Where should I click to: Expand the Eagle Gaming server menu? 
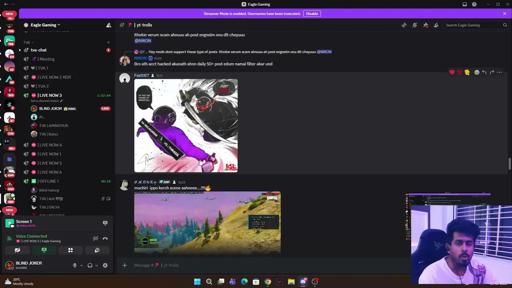point(45,25)
